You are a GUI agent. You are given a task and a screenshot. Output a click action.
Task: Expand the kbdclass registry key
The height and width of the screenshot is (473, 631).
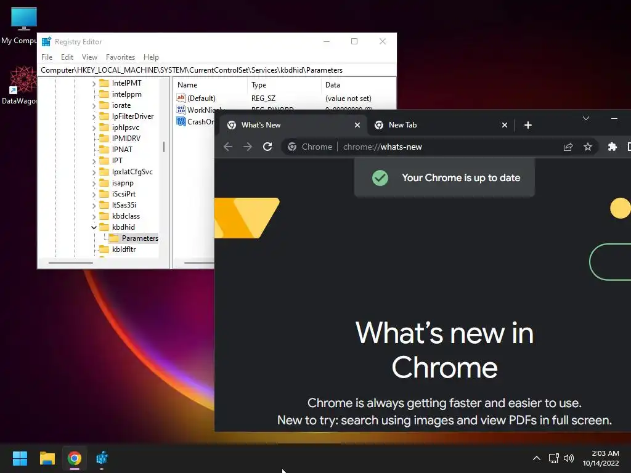pos(94,217)
